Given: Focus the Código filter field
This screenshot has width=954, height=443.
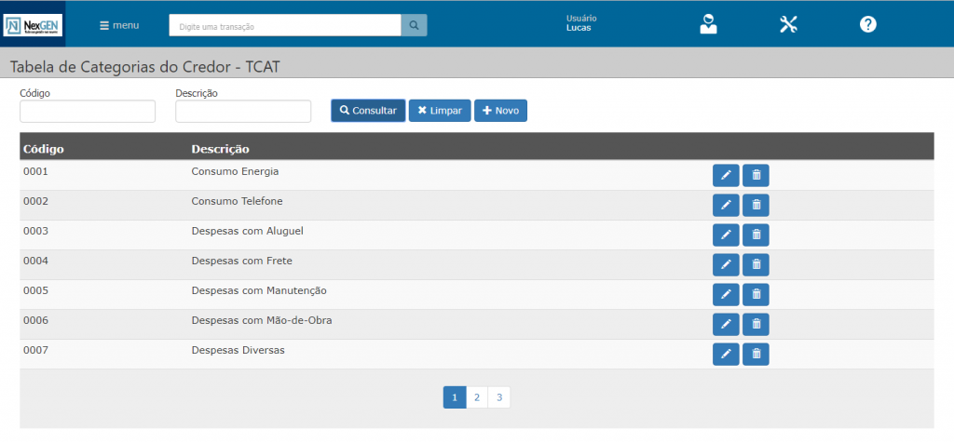Looking at the screenshot, I should pos(88,112).
